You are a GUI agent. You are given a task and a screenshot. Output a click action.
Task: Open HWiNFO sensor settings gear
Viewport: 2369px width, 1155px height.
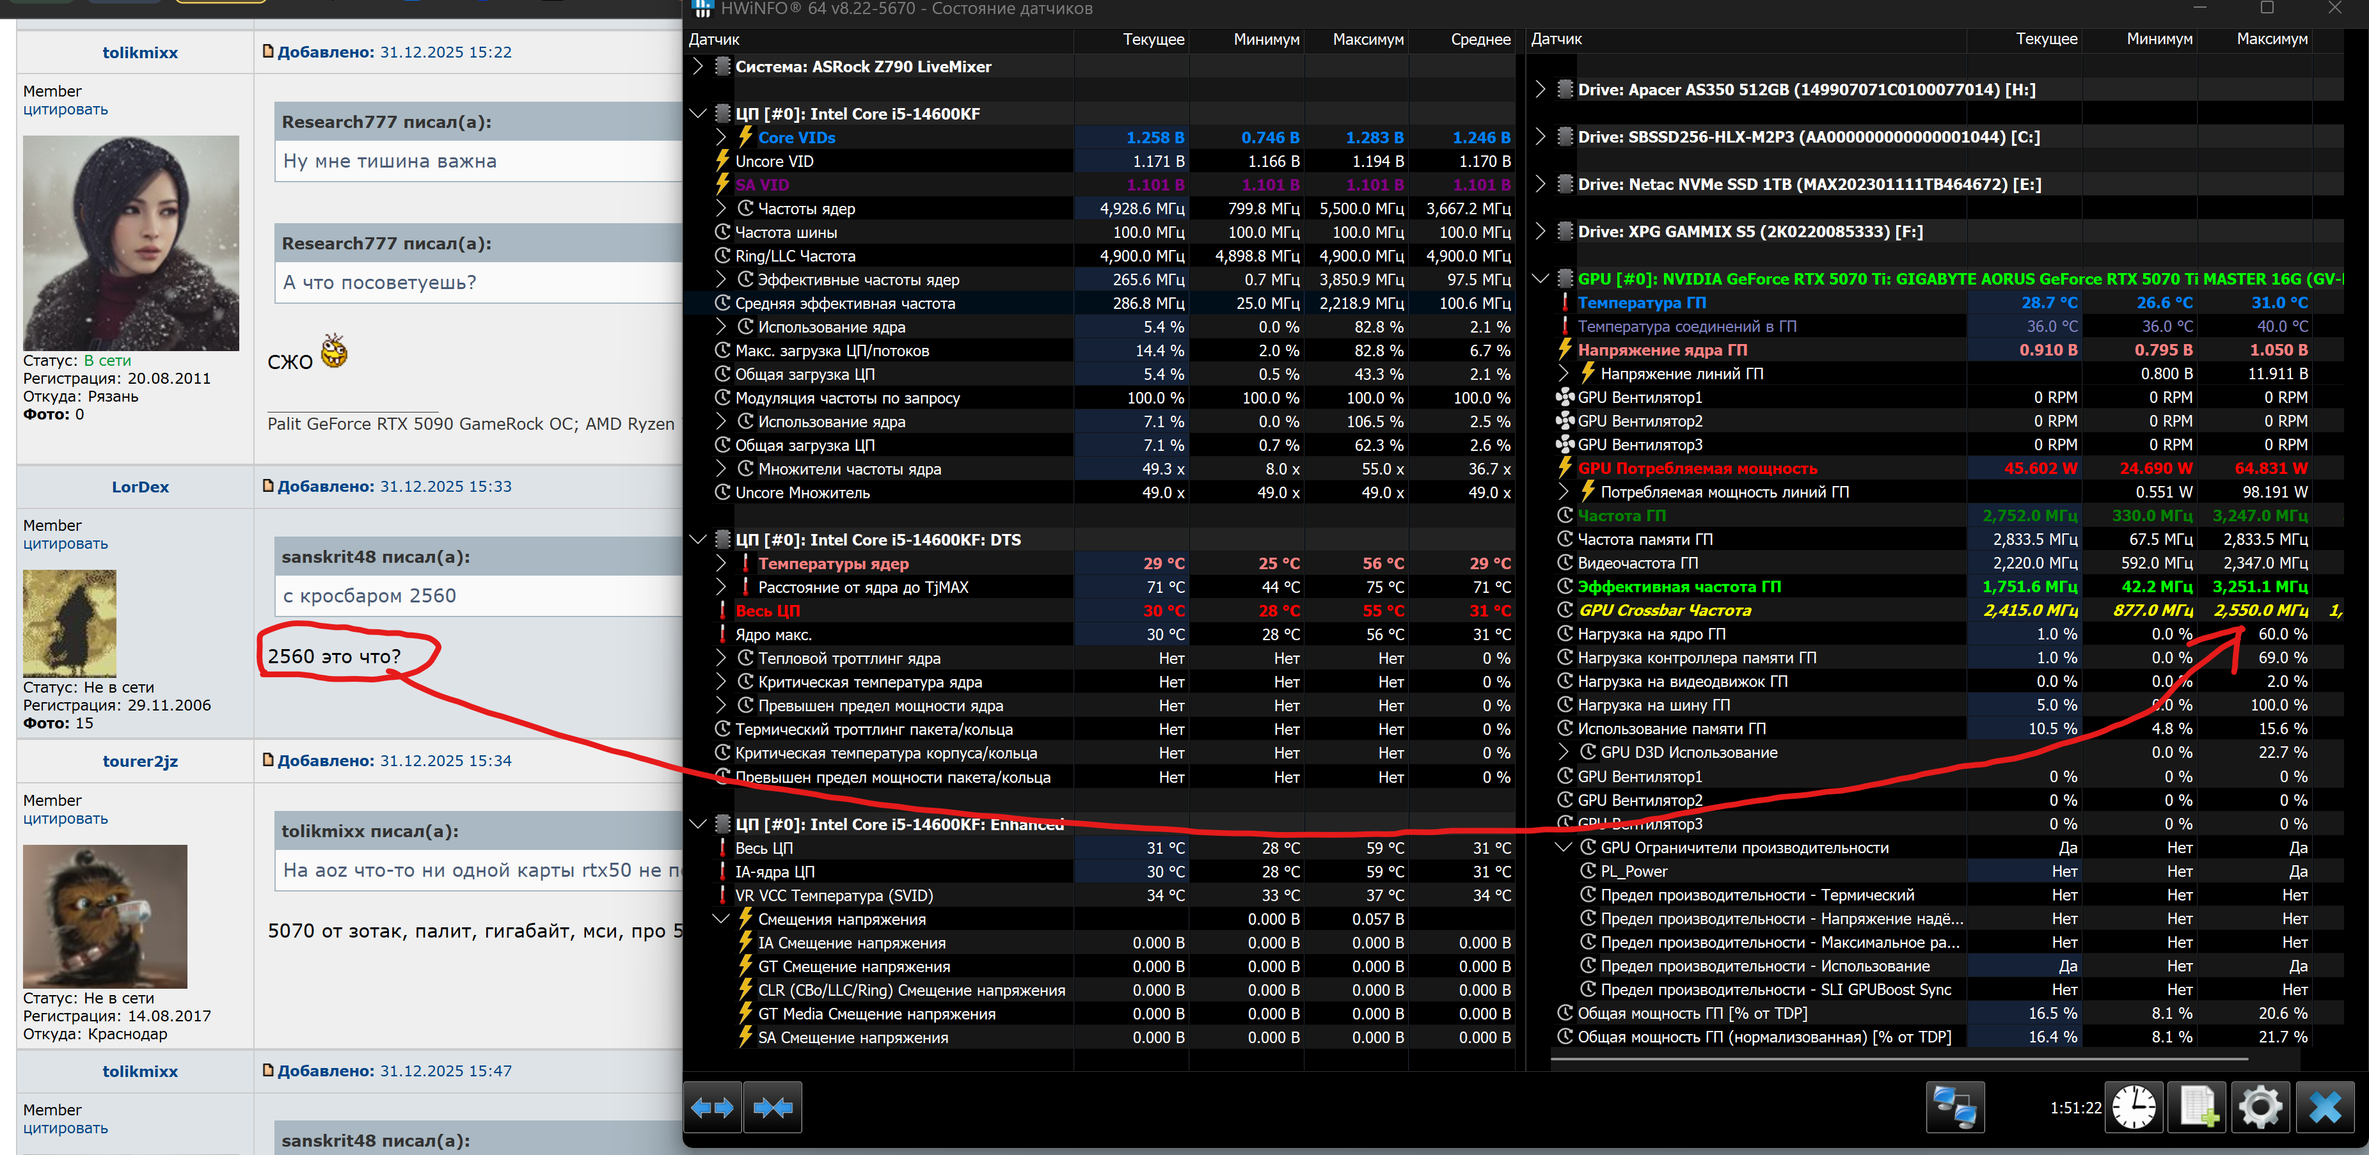pos(2260,1107)
